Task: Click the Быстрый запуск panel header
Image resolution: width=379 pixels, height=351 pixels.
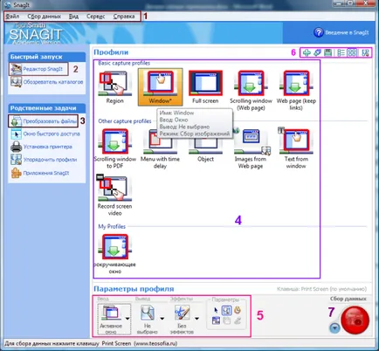Action: (47, 57)
